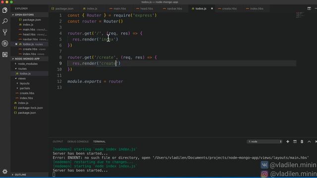317x178 pixels.
Task: Open main.hbs in Open Editors list
Action: [x=29, y=30]
